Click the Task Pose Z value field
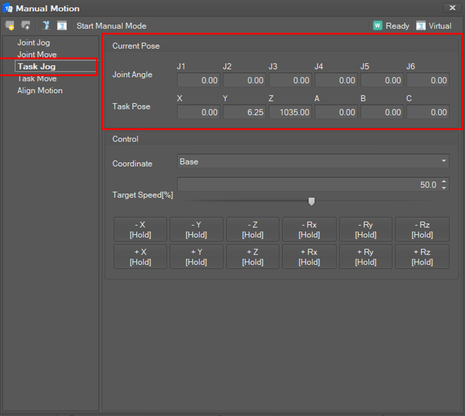 pyautogui.click(x=290, y=112)
